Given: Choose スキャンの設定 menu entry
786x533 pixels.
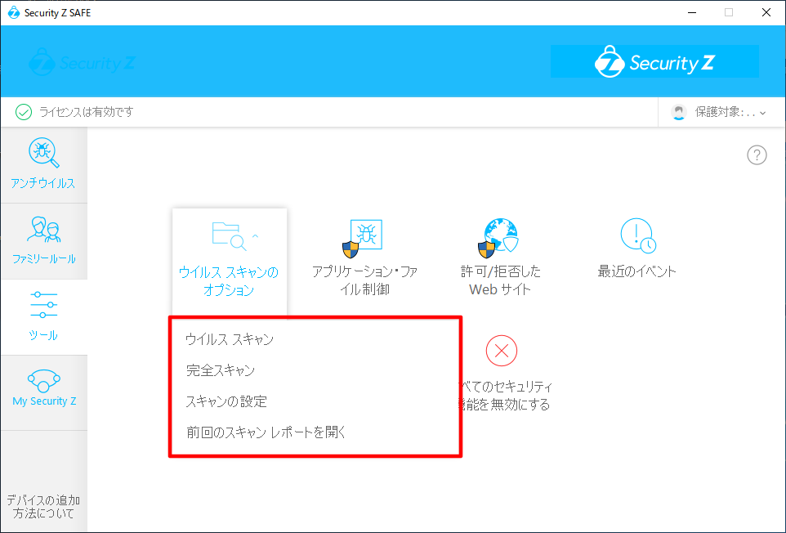Looking at the screenshot, I should [226, 401].
